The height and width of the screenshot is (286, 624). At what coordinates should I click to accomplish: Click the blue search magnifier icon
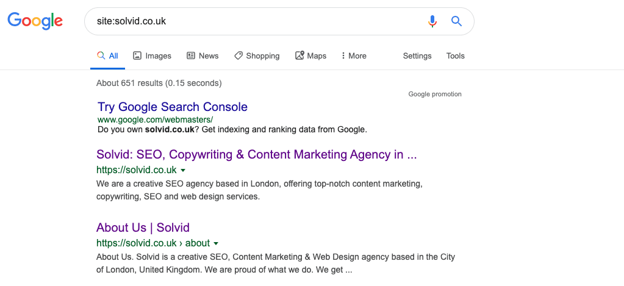point(456,21)
